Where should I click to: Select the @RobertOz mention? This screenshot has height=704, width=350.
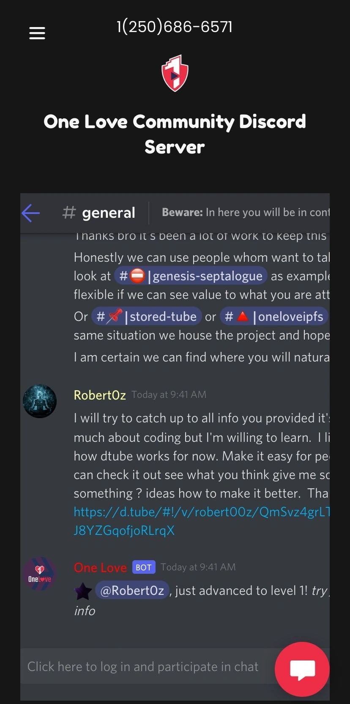pyautogui.click(x=132, y=591)
